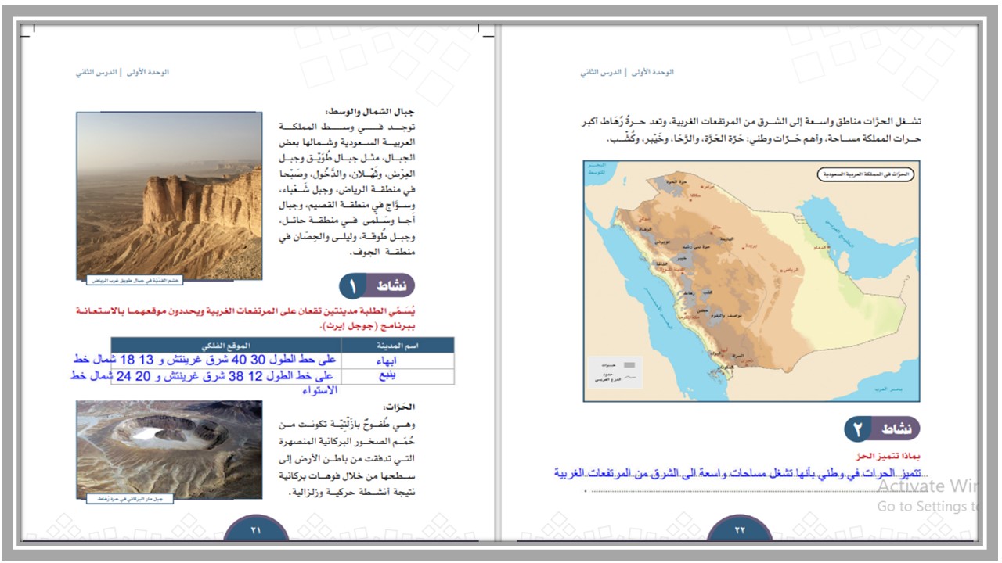
Task: Click the page 21 header 'الوحدة الأولى | الدرس الثاني'
Action: coord(122,72)
